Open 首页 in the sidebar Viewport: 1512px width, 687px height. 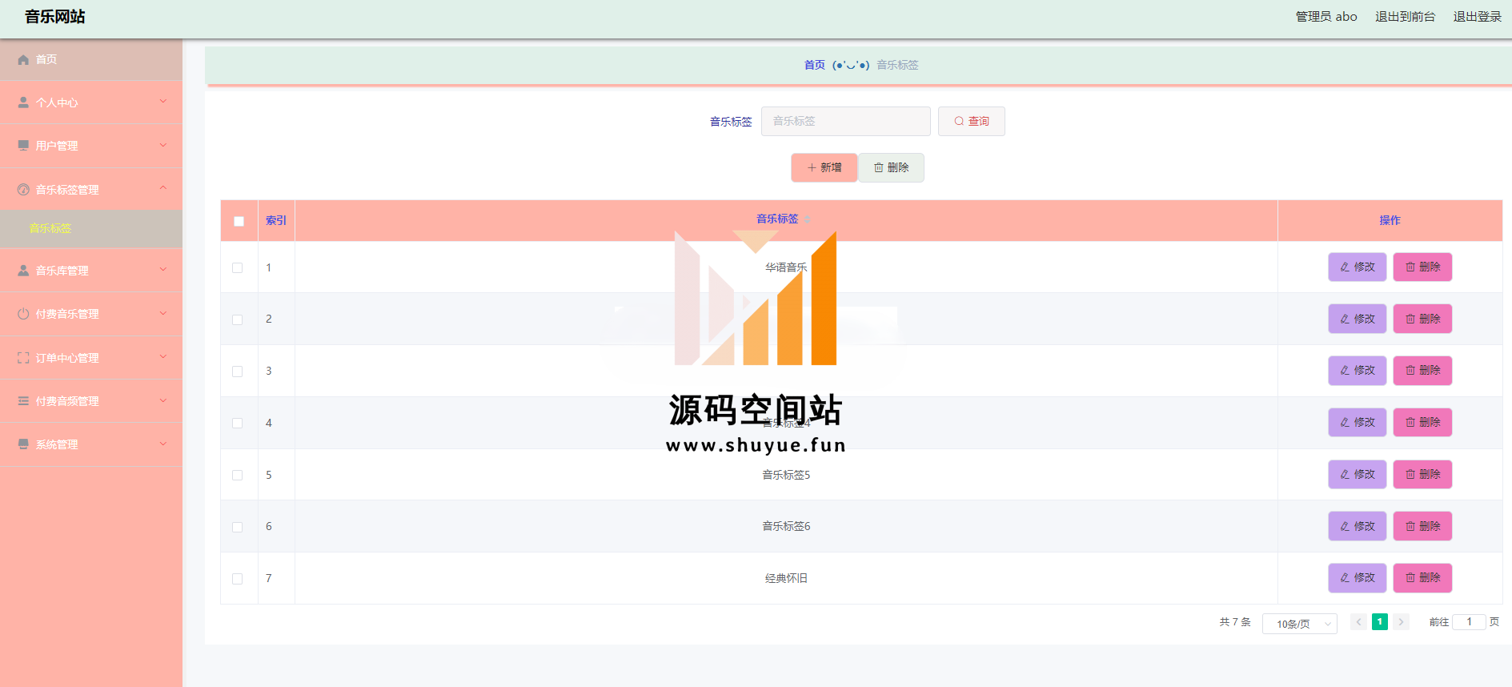click(91, 60)
